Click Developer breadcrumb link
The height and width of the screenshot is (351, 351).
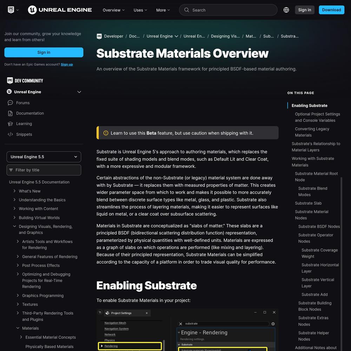tap(113, 36)
